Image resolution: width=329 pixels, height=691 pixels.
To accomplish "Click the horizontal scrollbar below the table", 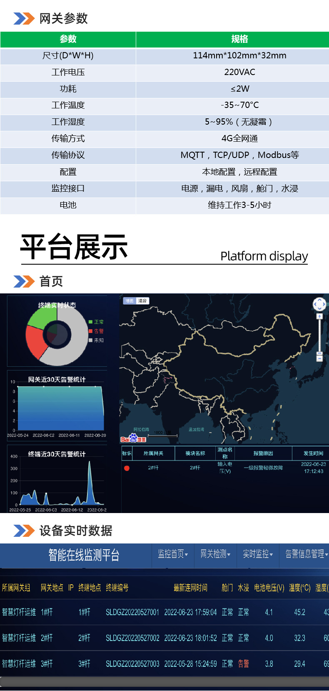I will click(x=164, y=682).
